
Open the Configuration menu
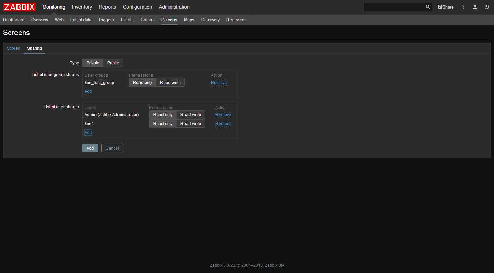point(137,7)
